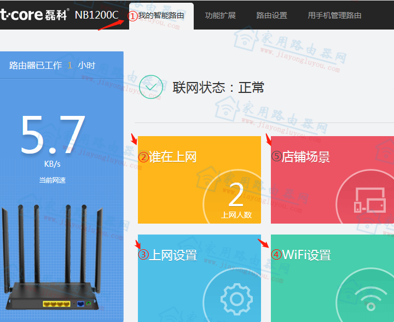Click the 联网状态：正常 status text
Image resolution: width=394 pixels, height=322 pixels.
[x=218, y=87]
